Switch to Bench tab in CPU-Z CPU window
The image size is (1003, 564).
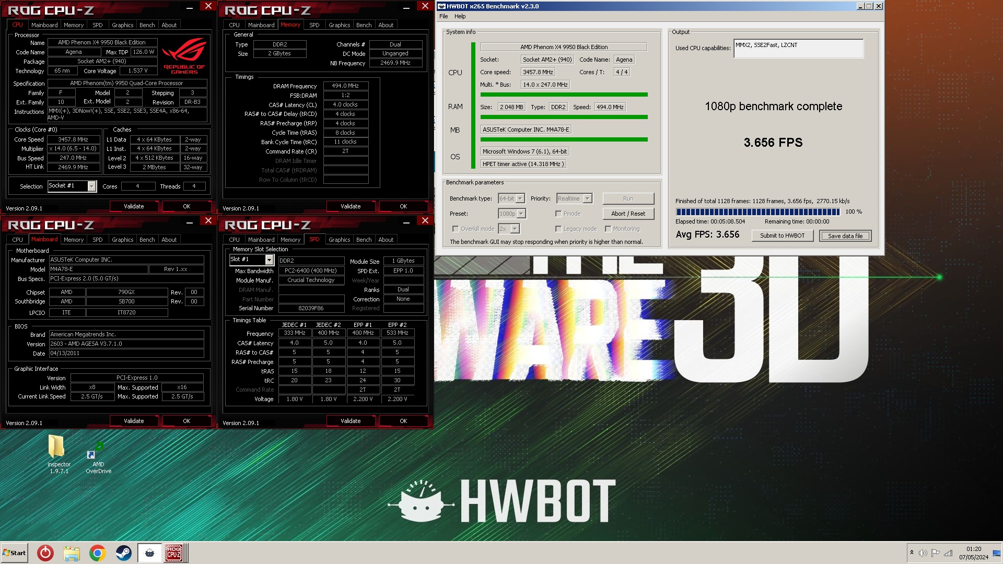pos(147,25)
